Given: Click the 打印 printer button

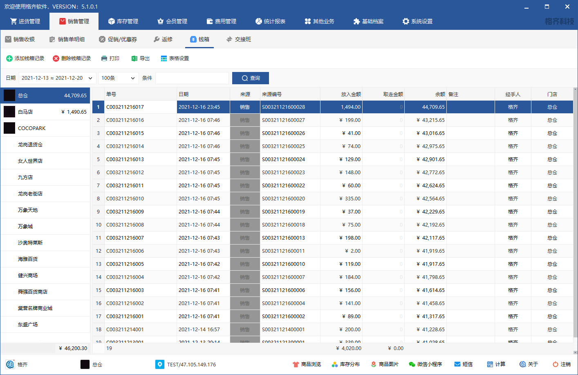Looking at the screenshot, I should tap(110, 58).
